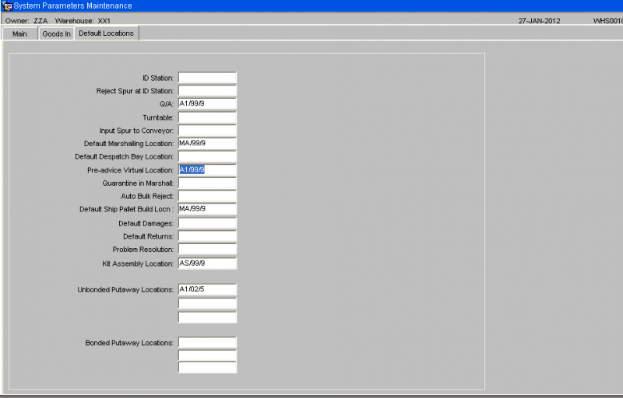Click the Quarantine in Marshall field
The width and height of the screenshot is (623, 398).
(x=207, y=183)
